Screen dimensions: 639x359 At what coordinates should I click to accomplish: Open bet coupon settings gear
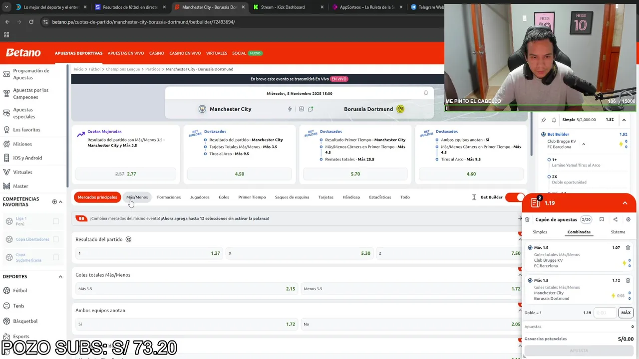[628, 219]
